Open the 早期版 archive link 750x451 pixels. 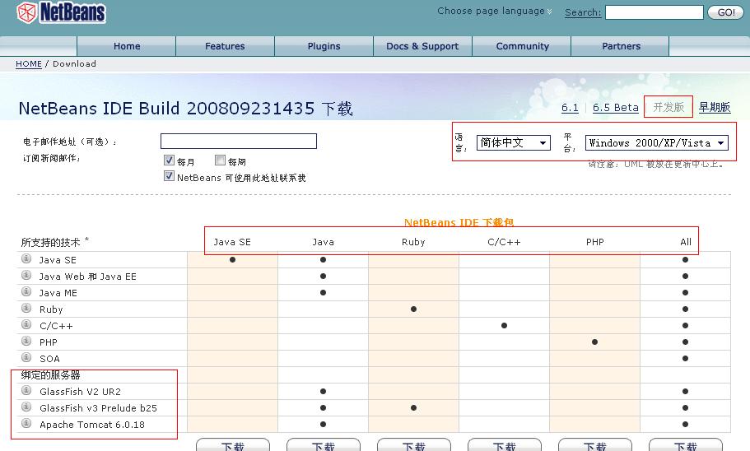(x=715, y=107)
